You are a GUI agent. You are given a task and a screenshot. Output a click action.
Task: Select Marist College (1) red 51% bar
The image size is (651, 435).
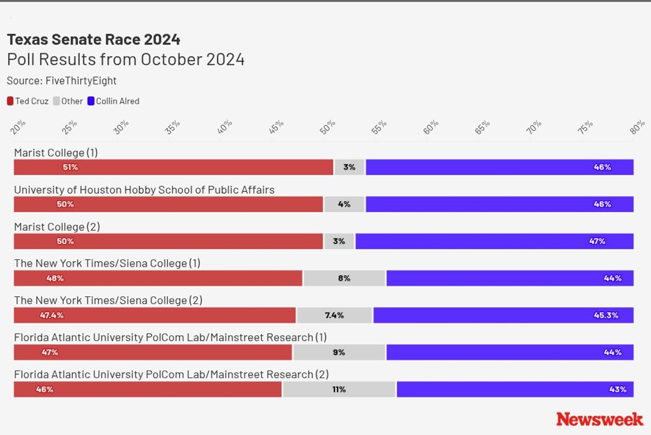tap(173, 167)
